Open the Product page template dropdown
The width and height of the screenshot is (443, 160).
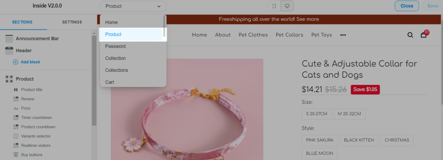133,6
